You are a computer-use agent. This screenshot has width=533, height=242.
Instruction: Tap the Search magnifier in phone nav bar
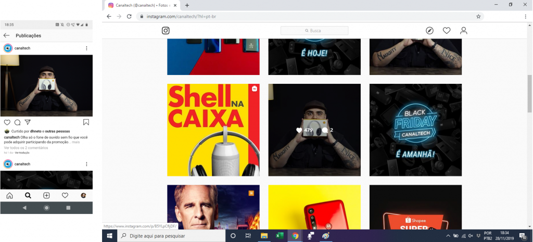click(28, 196)
